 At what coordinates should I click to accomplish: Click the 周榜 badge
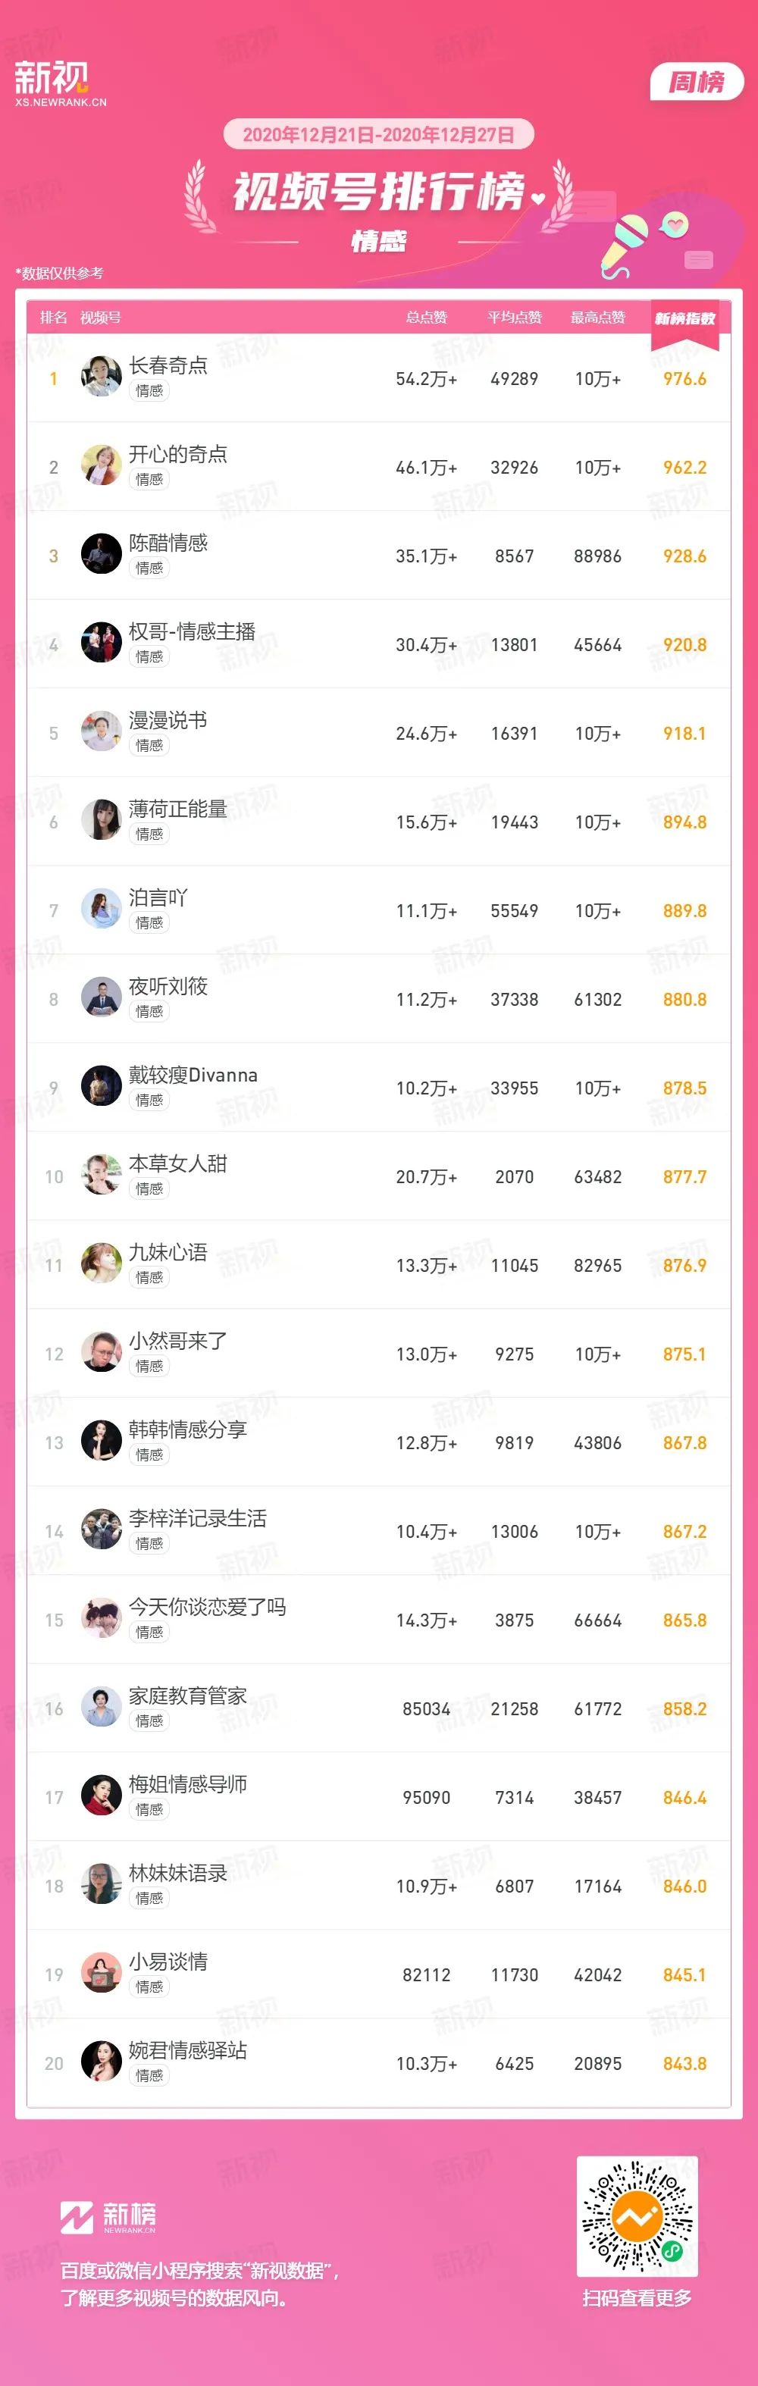coord(697,83)
